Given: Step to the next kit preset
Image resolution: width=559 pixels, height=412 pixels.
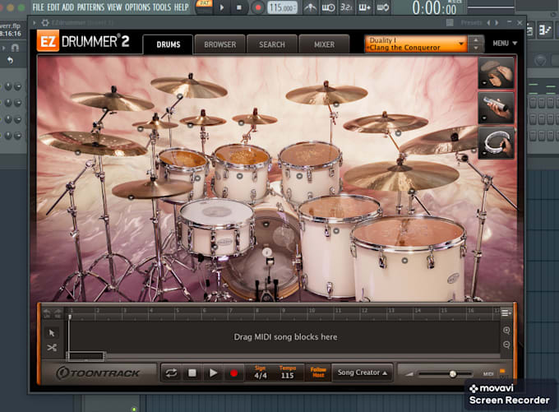Looking at the screenshot, I should (x=476, y=49).
